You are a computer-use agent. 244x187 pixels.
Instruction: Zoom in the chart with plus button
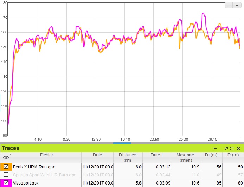(x=237, y=6)
